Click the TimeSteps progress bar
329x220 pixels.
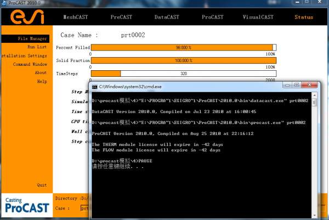tap(184, 74)
